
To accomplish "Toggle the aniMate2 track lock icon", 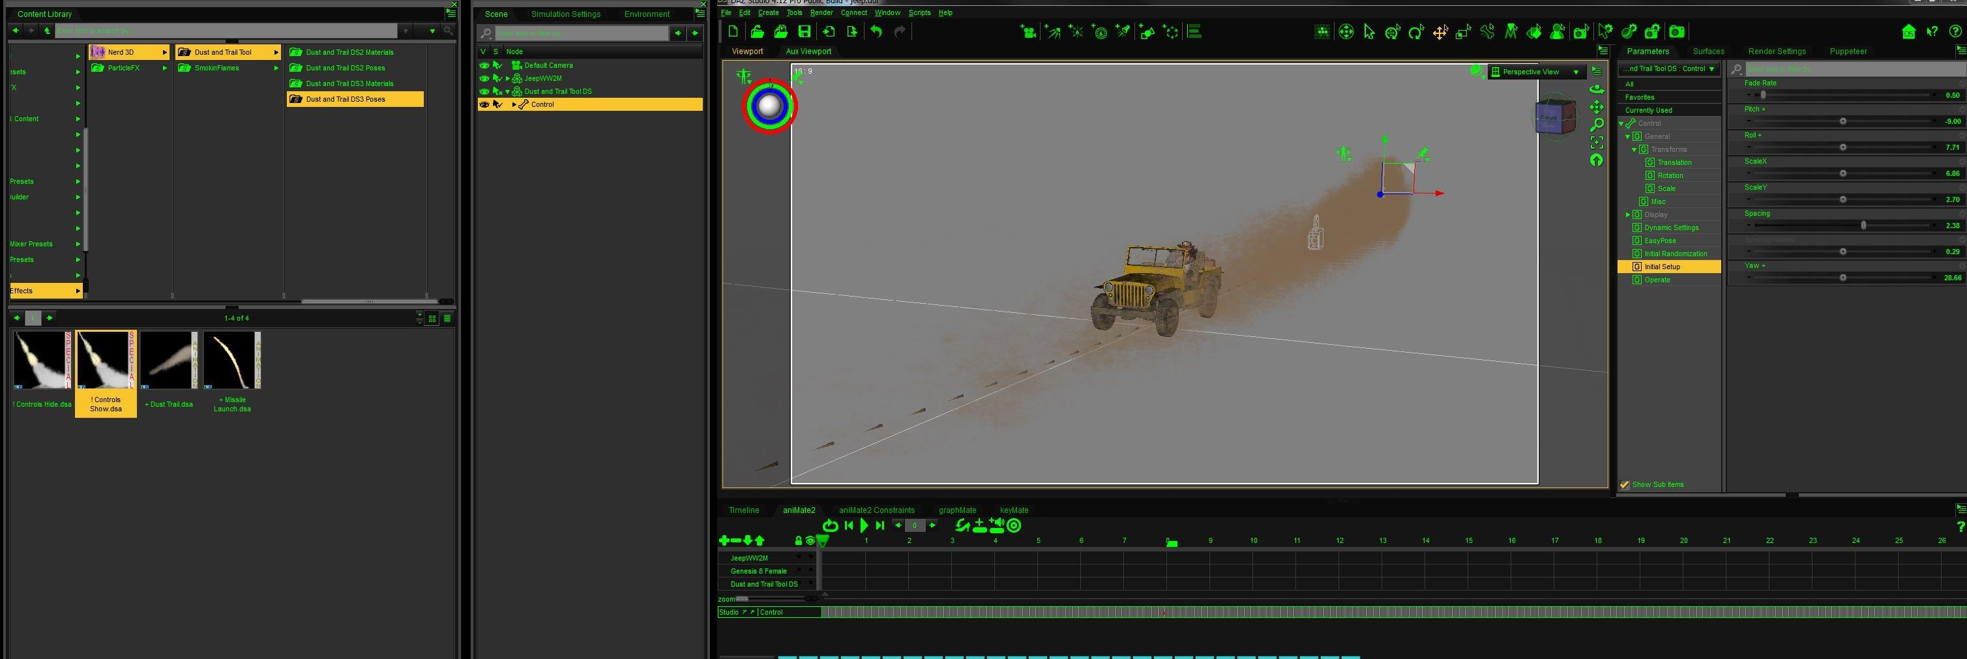I will click(x=799, y=540).
